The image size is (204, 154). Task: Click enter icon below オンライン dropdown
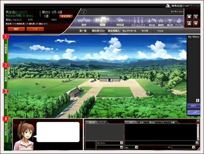[x=121, y=147]
